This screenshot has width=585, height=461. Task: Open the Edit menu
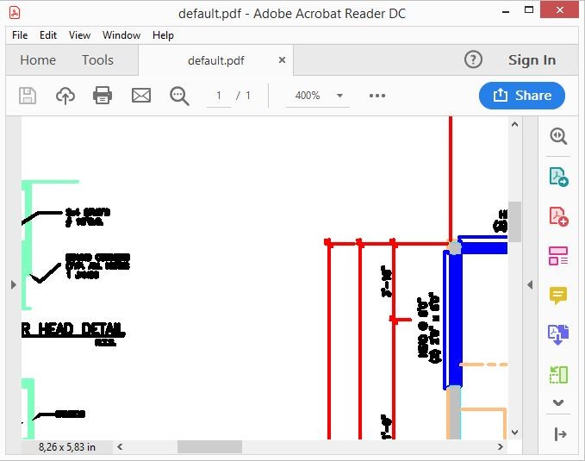tap(48, 35)
